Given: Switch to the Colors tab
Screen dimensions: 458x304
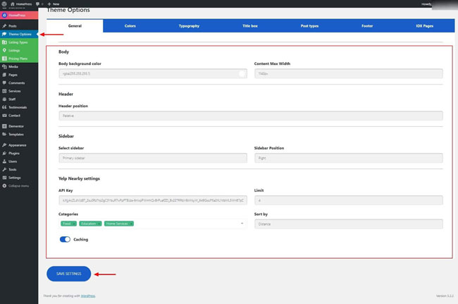Looking at the screenshot, I should (x=130, y=26).
